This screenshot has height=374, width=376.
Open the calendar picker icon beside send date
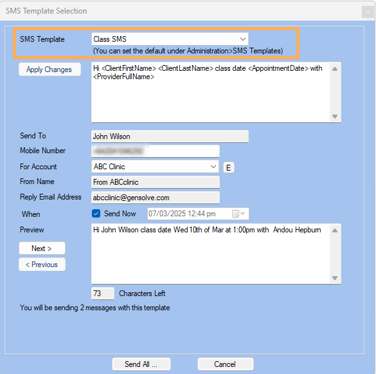click(235, 214)
